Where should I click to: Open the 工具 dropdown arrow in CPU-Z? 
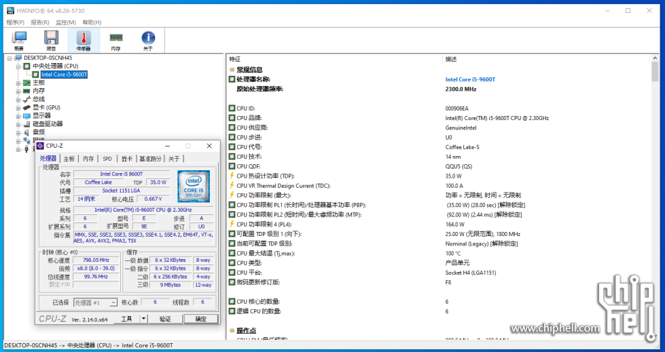click(144, 319)
